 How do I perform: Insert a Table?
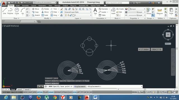[x=102, y=15]
